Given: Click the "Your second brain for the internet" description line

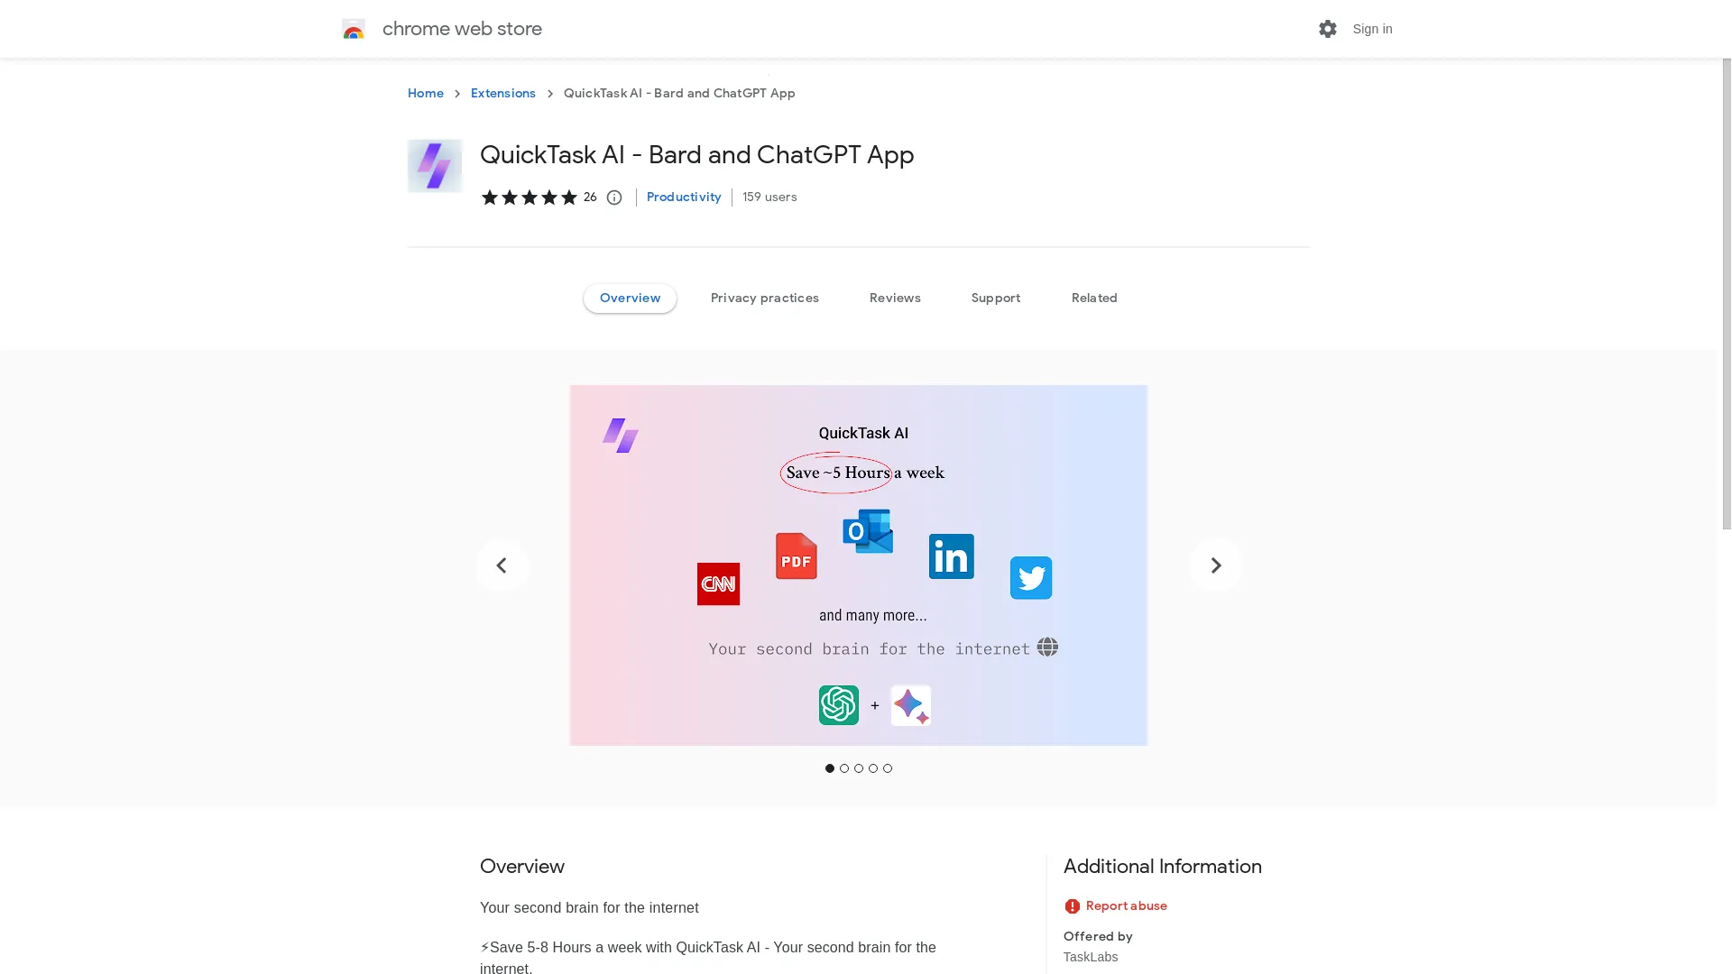Looking at the screenshot, I should coord(589,908).
